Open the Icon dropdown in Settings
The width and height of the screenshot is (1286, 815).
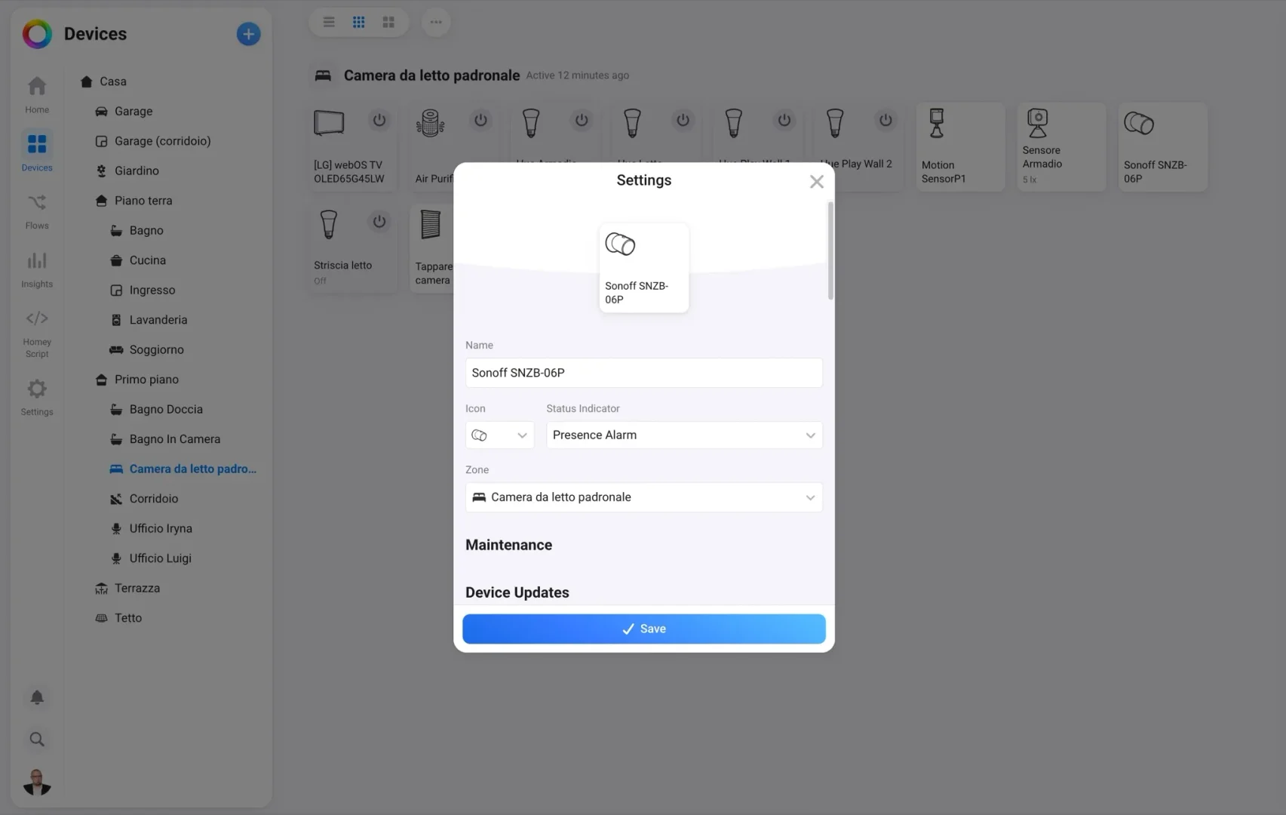(x=500, y=435)
